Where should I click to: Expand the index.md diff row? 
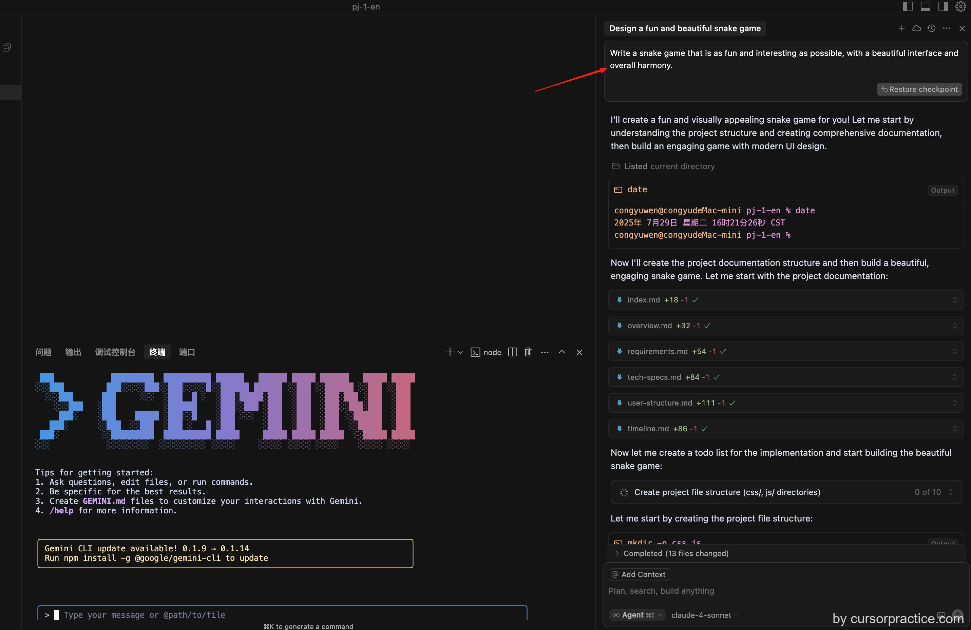tap(954, 300)
